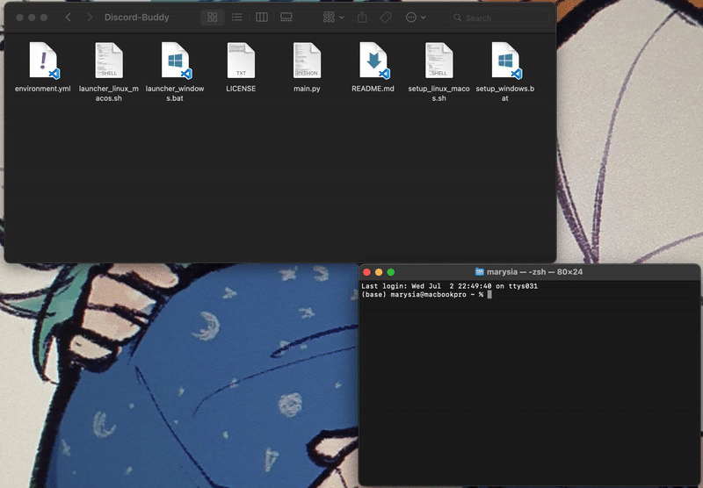This screenshot has height=488, width=703.
Task: Close the Finder window with leftmost button
Action: point(19,18)
